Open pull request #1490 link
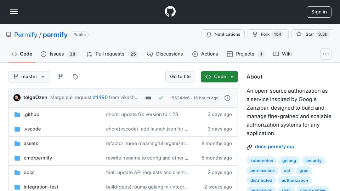The image size is (340, 191). tap(100, 98)
